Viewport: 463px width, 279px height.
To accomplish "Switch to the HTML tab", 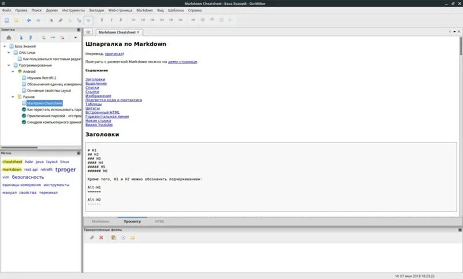I will pyautogui.click(x=159, y=222).
